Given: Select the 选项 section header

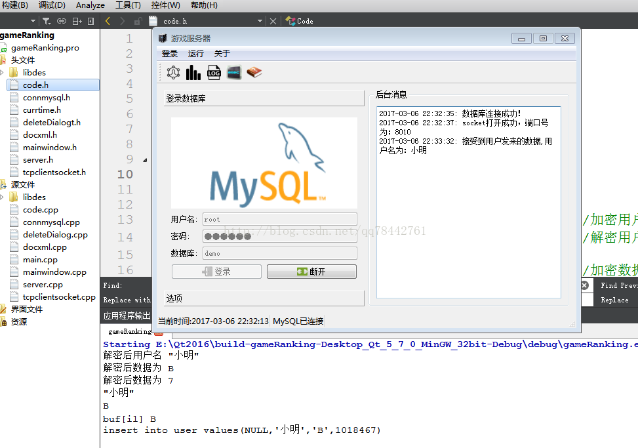Looking at the screenshot, I should [264, 298].
